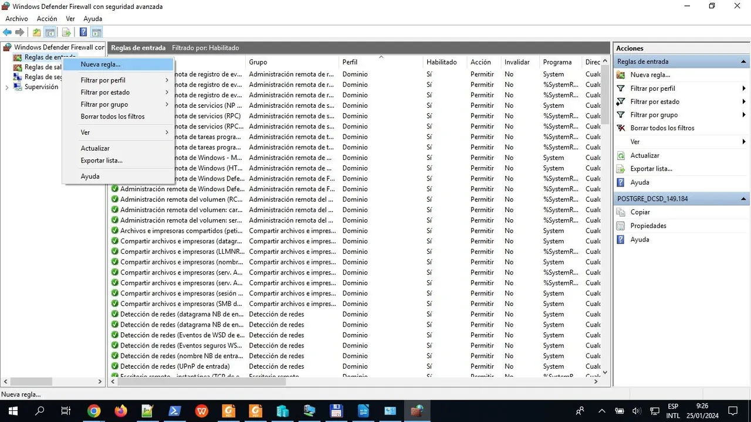Open the Ver context submenu
The height and width of the screenshot is (422, 751).
pyautogui.click(x=118, y=132)
